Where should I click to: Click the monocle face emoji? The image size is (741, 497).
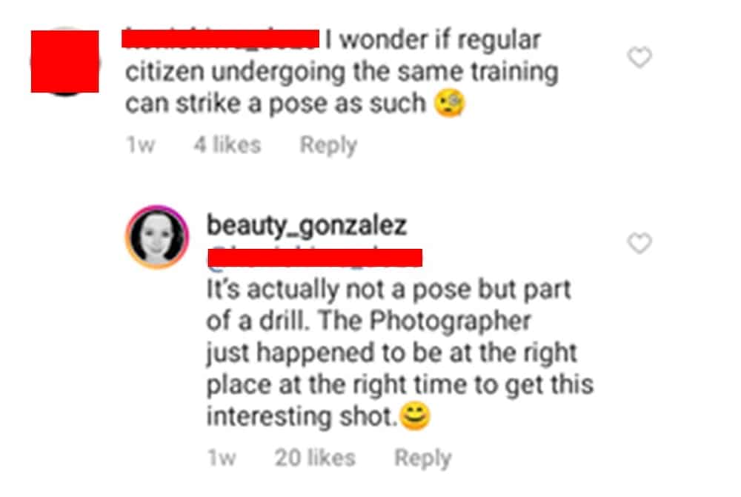tap(450, 103)
